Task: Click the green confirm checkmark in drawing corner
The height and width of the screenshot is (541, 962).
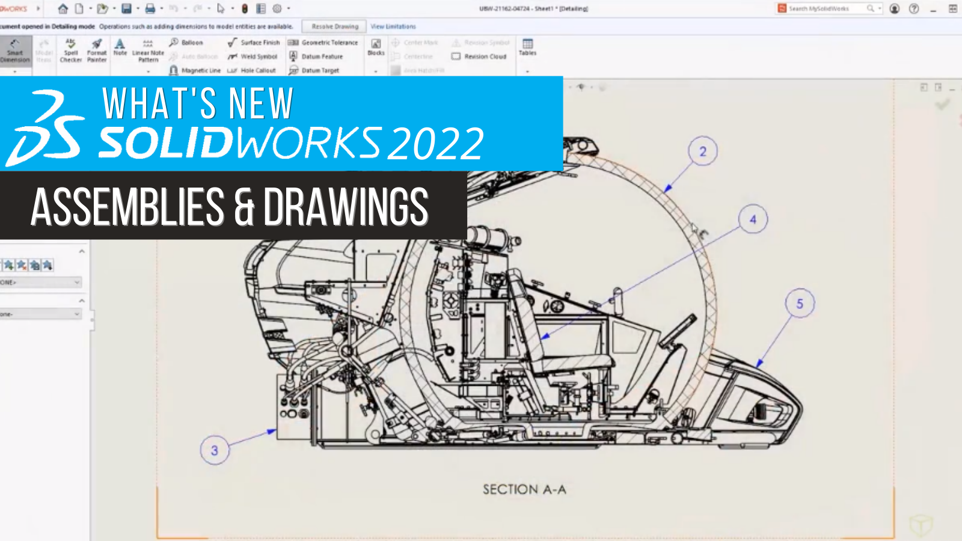Action: point(942,105)
